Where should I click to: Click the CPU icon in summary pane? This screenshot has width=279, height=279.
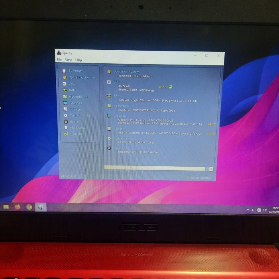pyautogui.click(x=109, y=82)
